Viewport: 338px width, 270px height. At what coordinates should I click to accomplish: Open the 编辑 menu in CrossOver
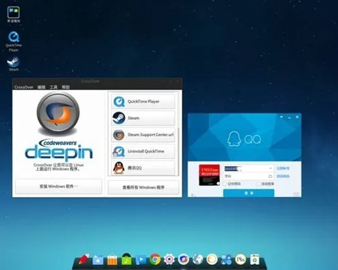[x=42, y=87]
